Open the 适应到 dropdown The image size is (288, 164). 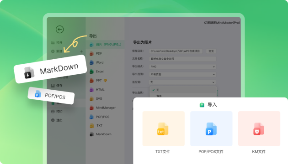[x=182, y=82]
